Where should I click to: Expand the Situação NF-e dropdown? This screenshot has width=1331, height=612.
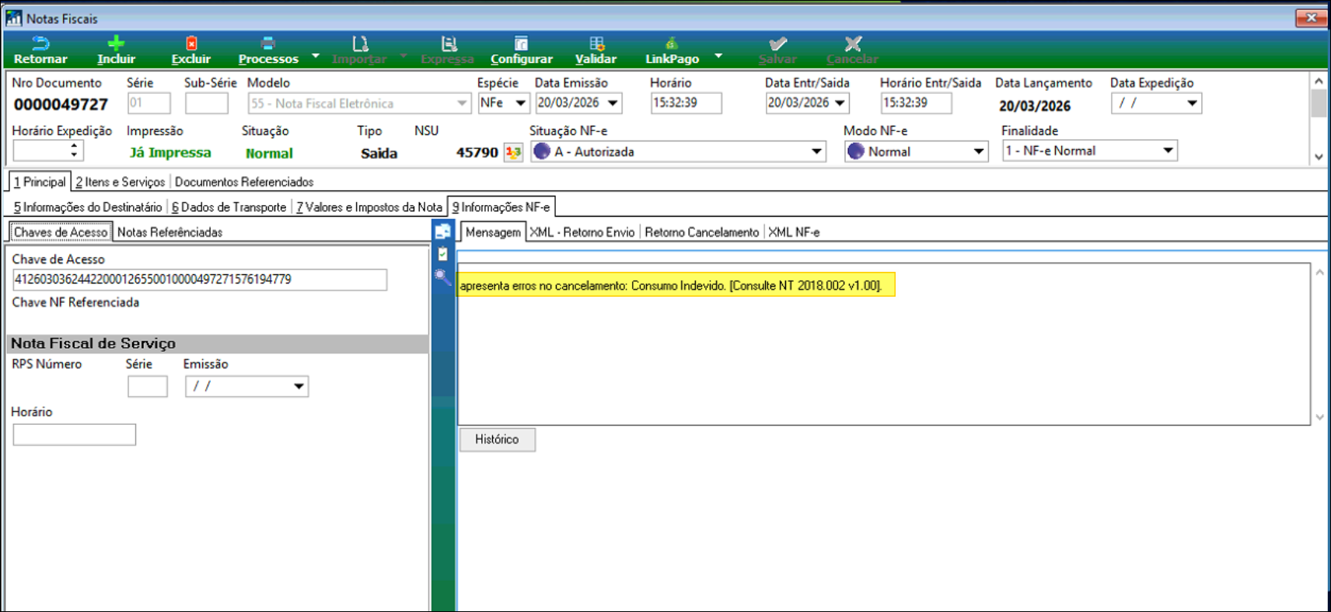pos(816,151)
